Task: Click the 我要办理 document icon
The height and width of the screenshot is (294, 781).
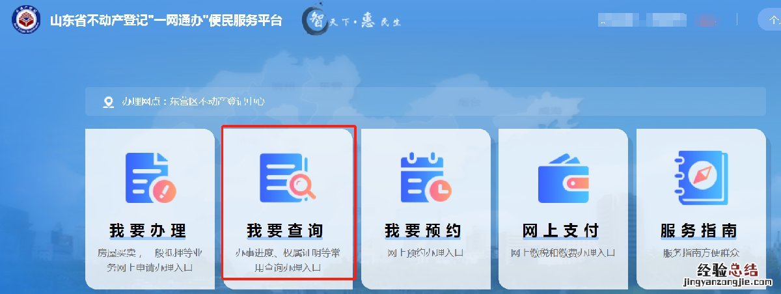Action: click(150, 177)
